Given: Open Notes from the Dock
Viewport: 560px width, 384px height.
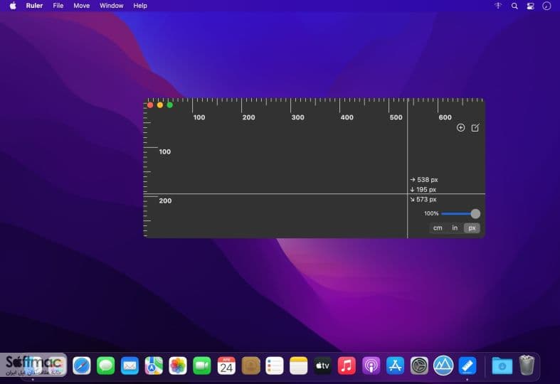Looking at the screenshot, I should point(299,366).
